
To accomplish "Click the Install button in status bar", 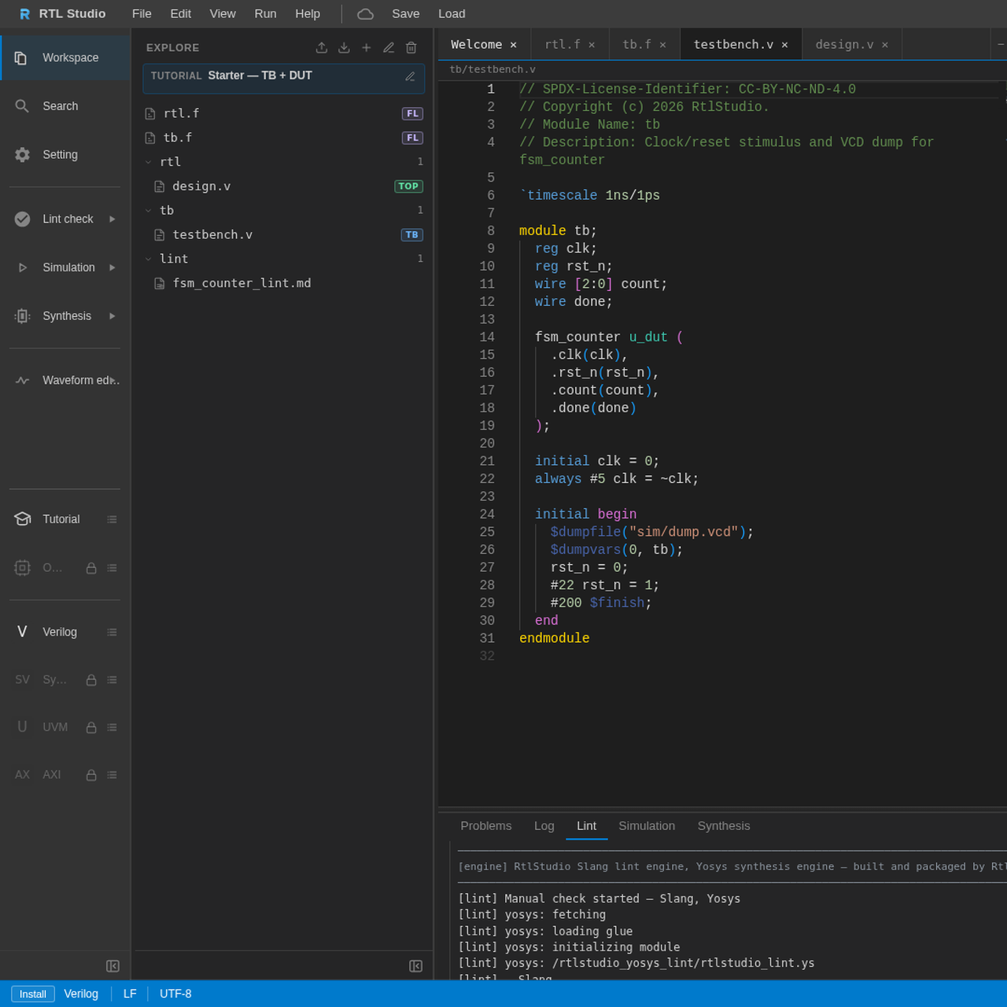I will pos(33,994).
